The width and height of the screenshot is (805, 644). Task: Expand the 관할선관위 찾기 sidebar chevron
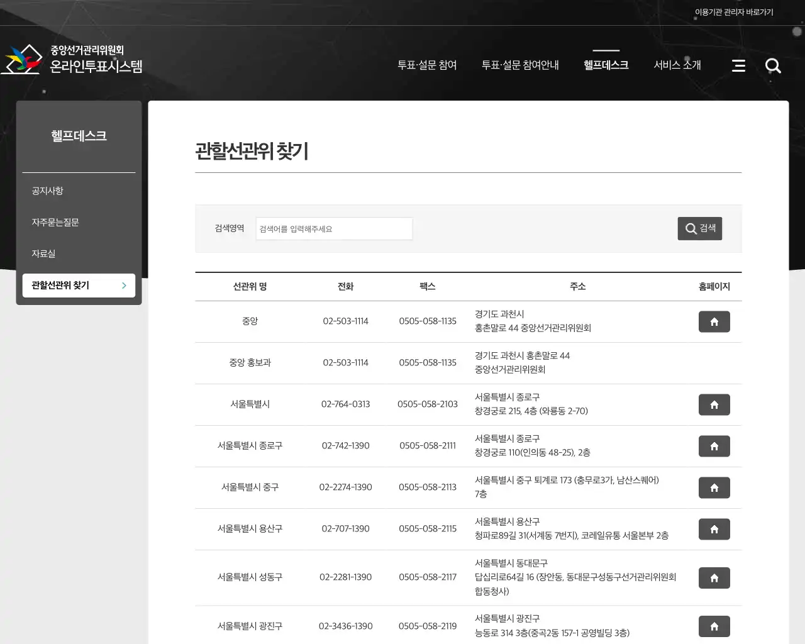click(x=124, y=285)
